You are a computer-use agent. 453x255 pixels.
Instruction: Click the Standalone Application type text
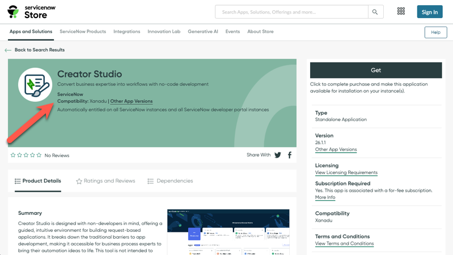pyautogui.click(x=341, y=119)
